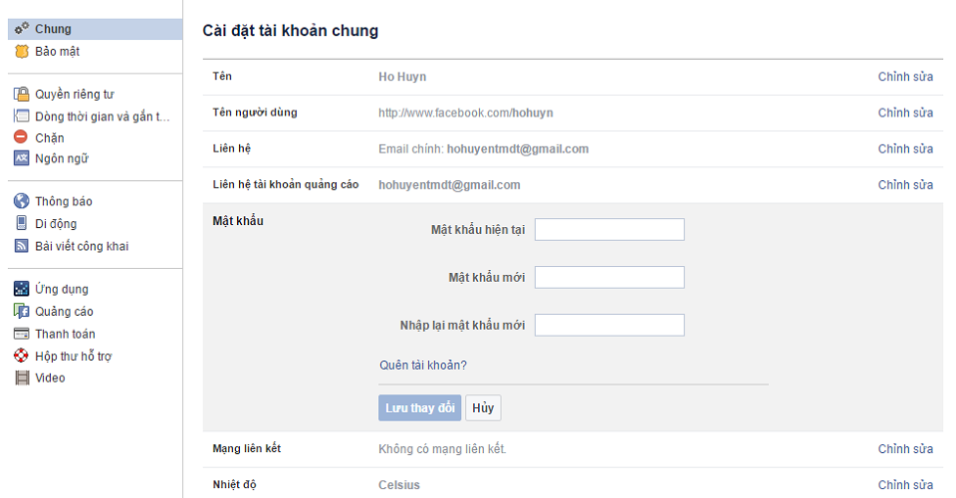Image resolution: width=956 pixels, height=498 pixels.
Task: Edit Liên hệ tài khoản quảng cáo
Action: coord(905,184)
